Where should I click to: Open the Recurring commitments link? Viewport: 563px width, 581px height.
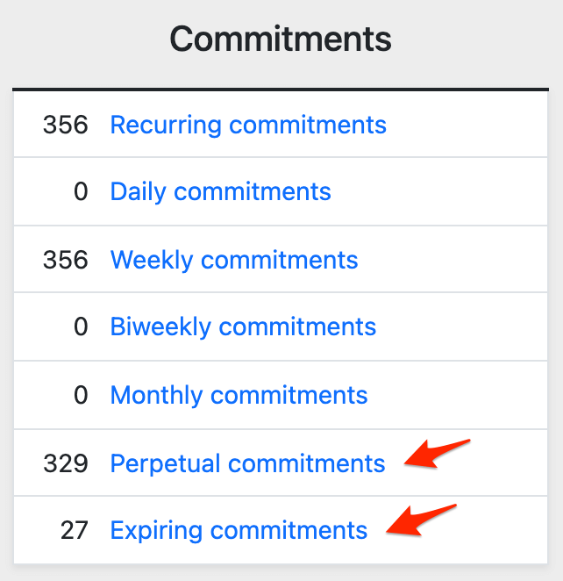pyautogui.click(x=248, y=125)
